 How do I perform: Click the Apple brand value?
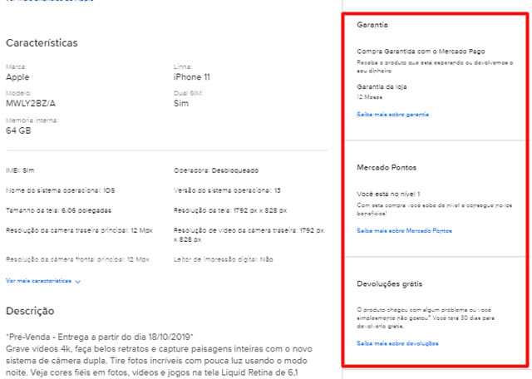[17, 77]
